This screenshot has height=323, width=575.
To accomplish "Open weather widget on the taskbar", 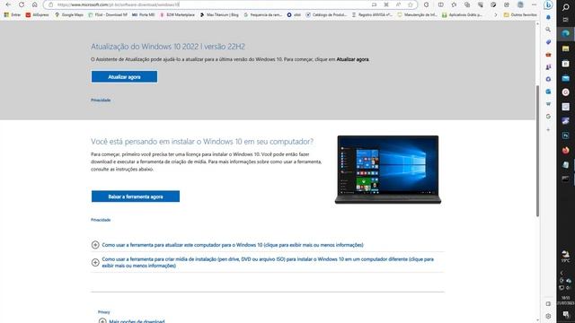I will (565, 257).
